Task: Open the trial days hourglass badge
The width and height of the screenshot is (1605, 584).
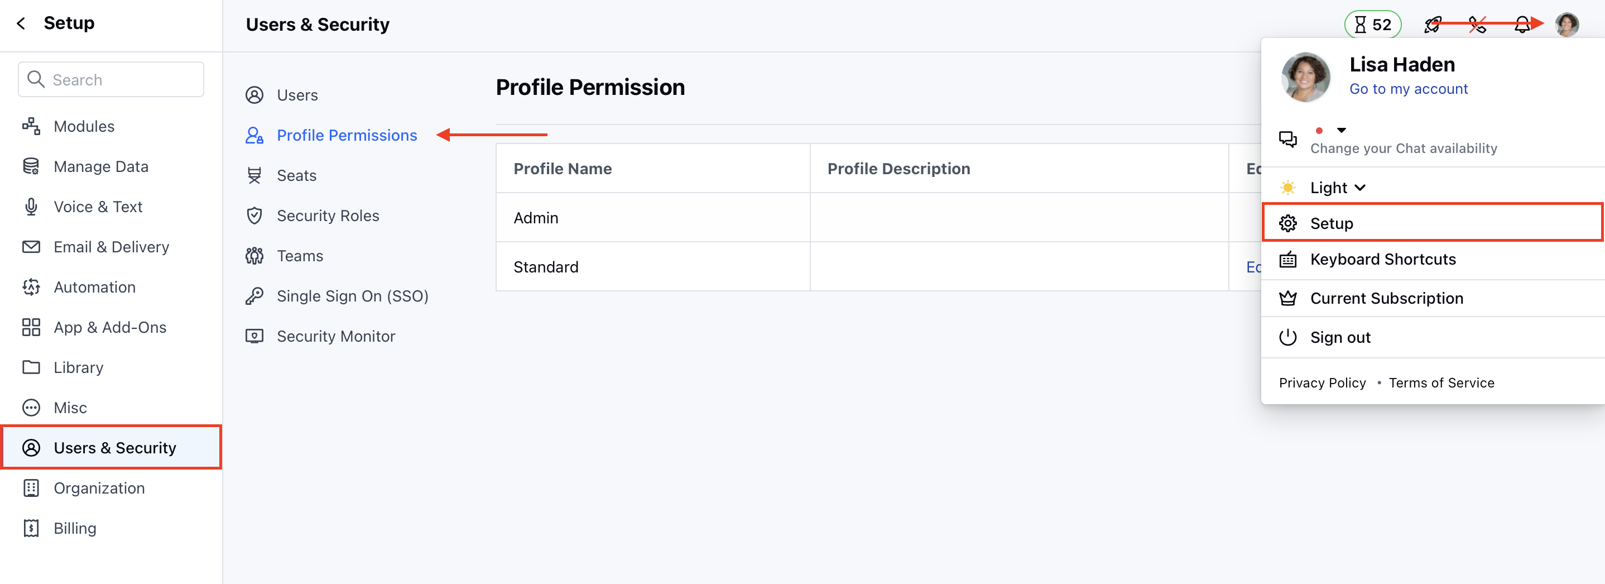Action: pos(1373,25)
